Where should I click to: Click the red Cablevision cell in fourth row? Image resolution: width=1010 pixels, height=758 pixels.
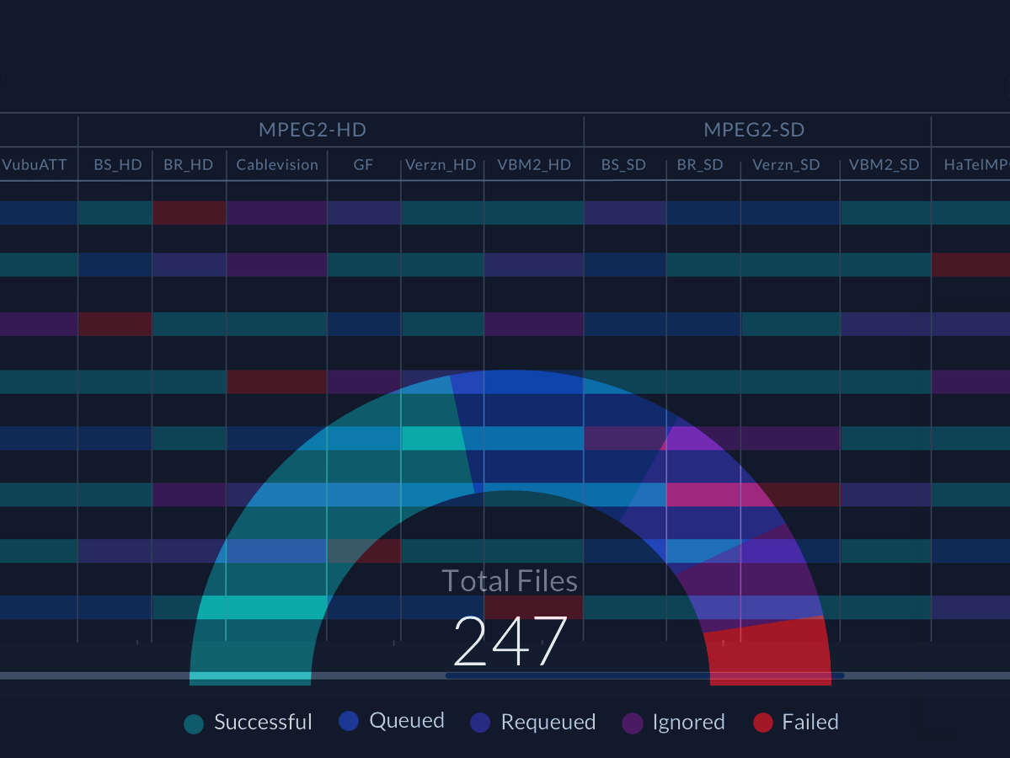277,382
